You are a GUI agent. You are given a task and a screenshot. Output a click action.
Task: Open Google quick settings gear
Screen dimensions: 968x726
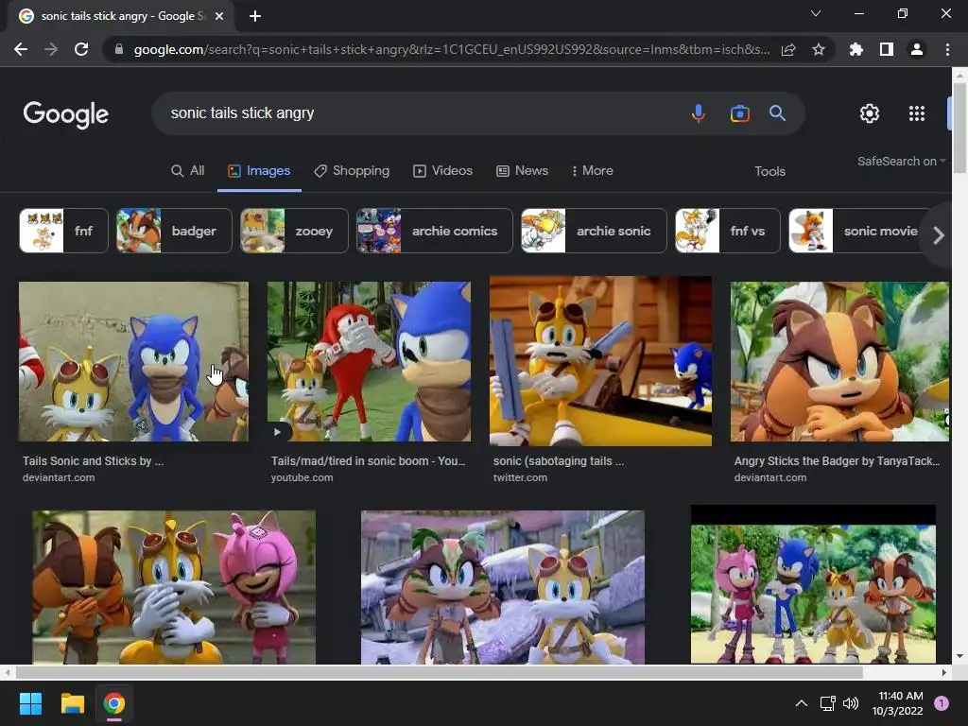click(870, 113)
